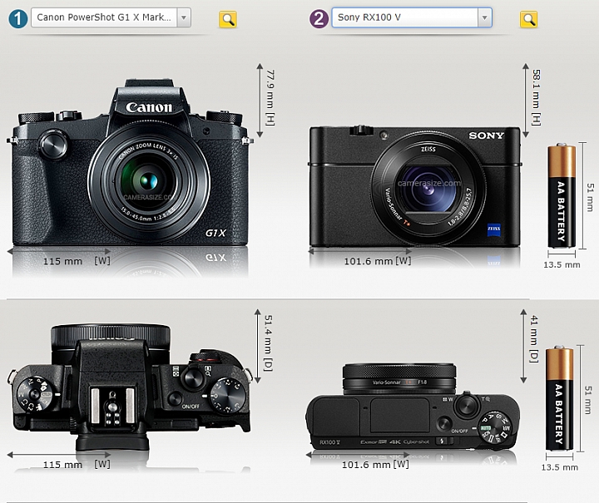Screen dimensions: 599x503
Task: Click the AA battery next to Sony top view
Action: (x=559, y=398)
